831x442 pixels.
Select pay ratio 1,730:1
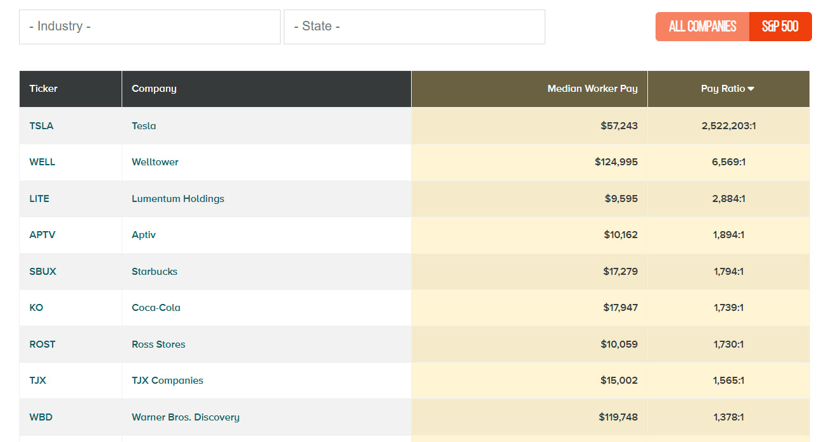pyautogui.click(x=728, y=344)
